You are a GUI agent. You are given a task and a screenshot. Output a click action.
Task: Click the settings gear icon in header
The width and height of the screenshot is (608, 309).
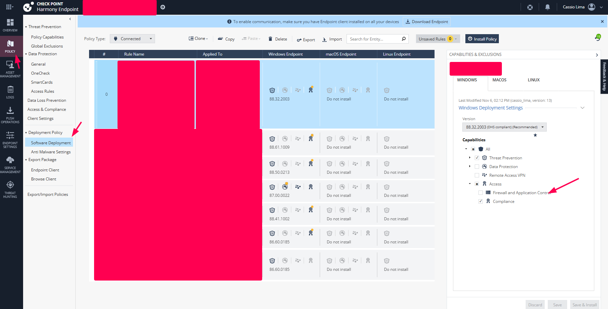[x=163, y=7]
